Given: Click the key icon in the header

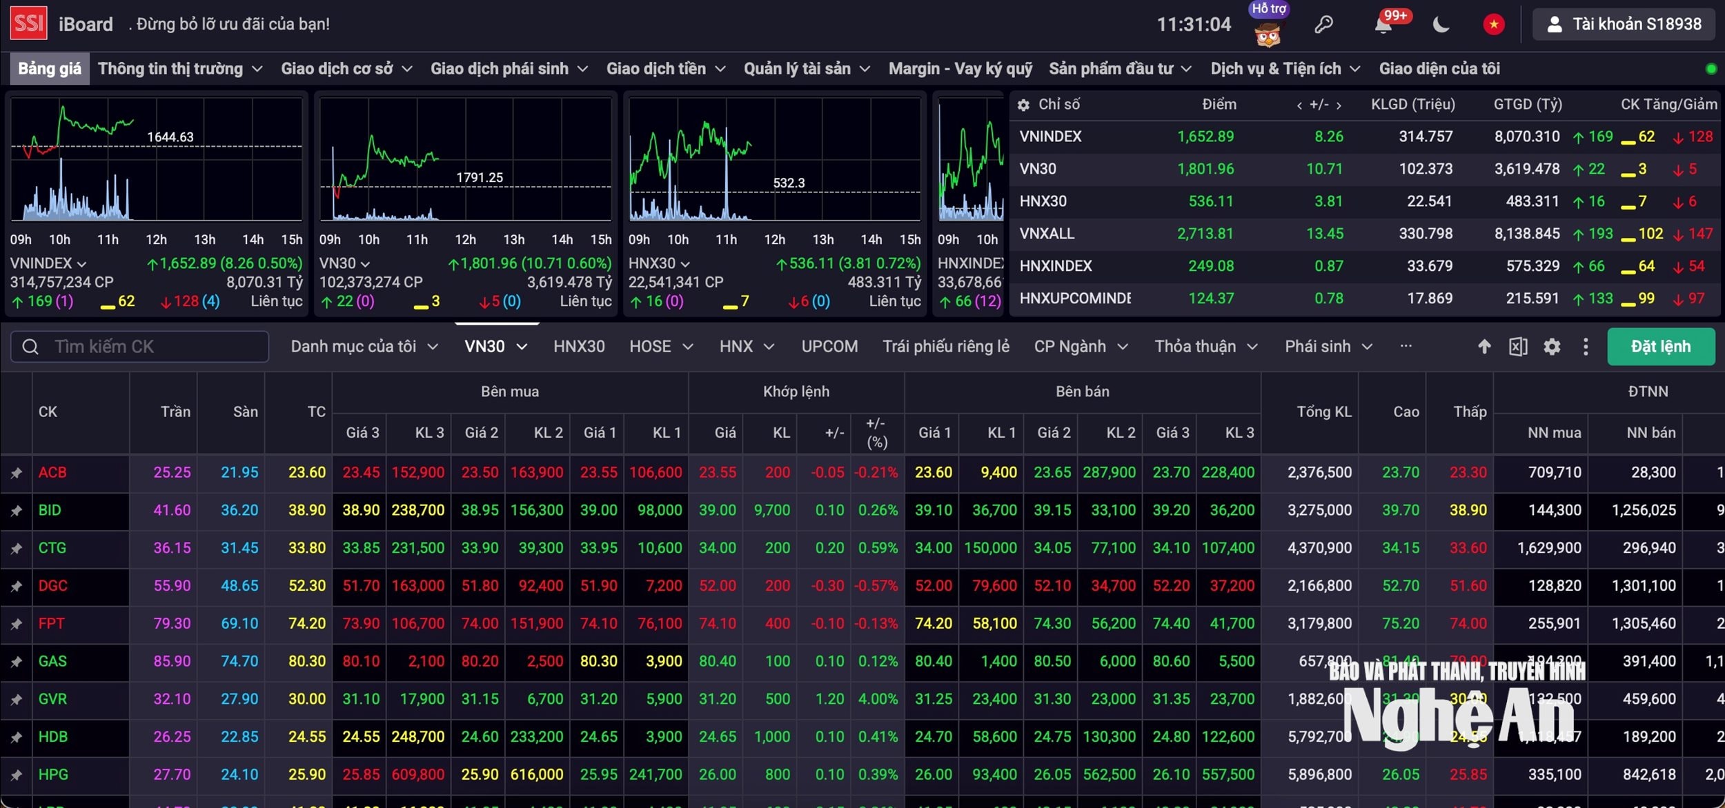Looking at the screenshot, I should [1323, 25].
